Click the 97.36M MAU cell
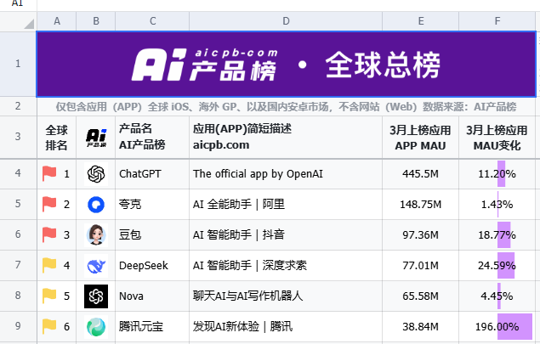 (420, 235)
